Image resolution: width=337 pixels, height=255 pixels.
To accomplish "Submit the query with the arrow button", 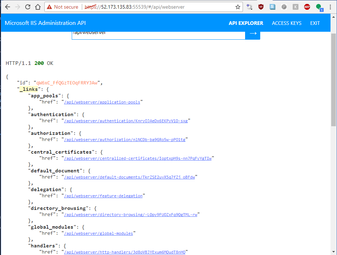I will [x=253, y=33].
